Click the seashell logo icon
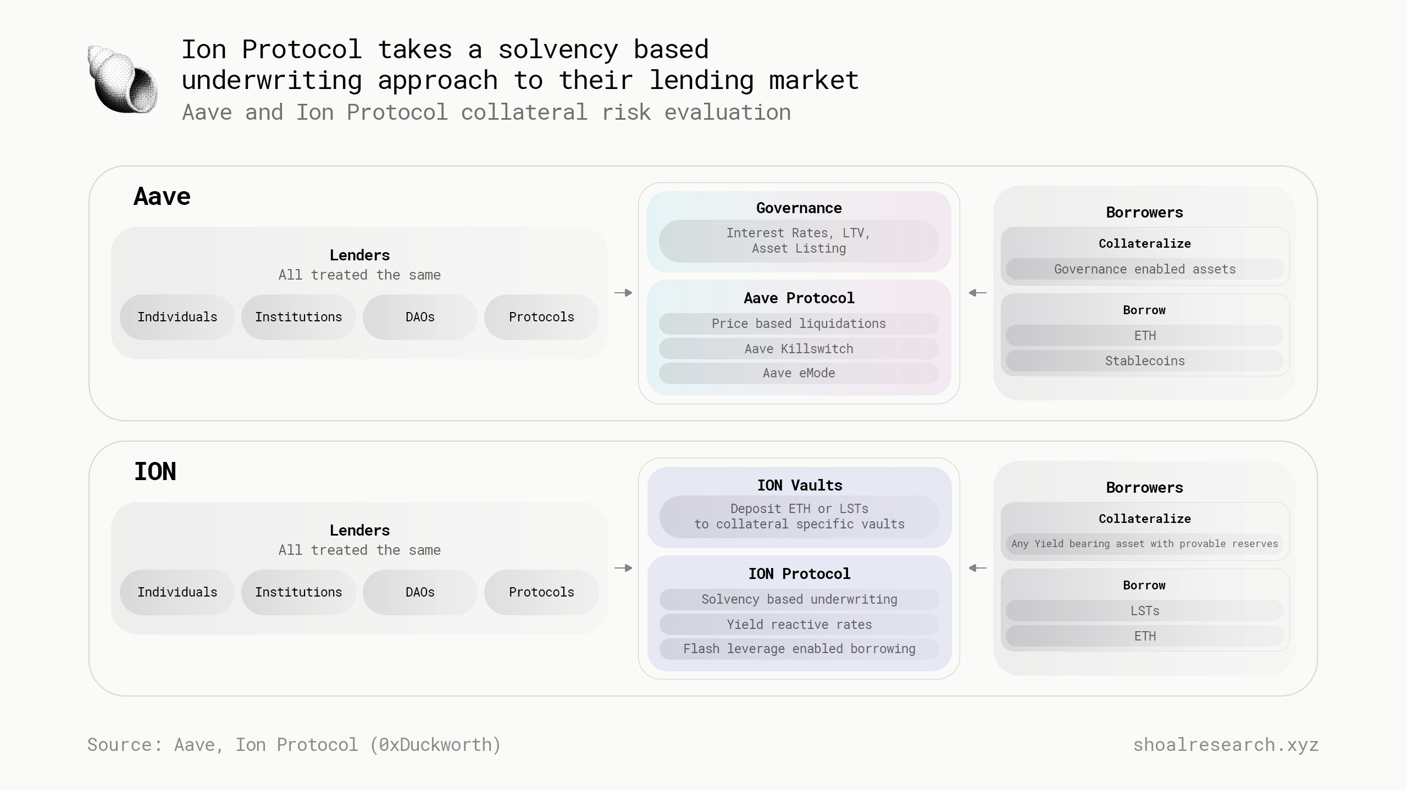Screen dimensions: 1407x791 tap(123, 79)
